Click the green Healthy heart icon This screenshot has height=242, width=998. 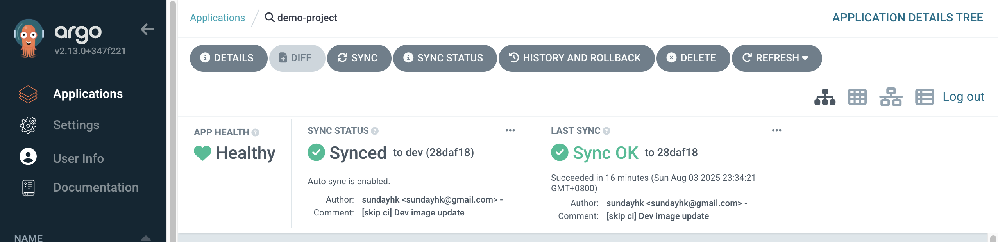[202, 153]
